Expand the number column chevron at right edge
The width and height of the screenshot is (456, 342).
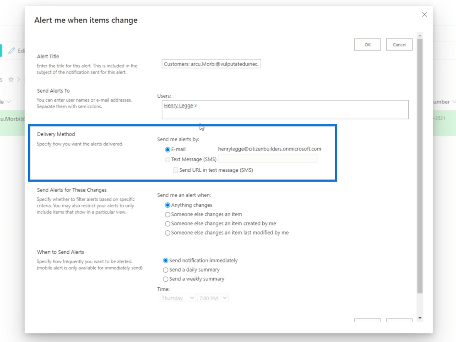pos(454,102)
